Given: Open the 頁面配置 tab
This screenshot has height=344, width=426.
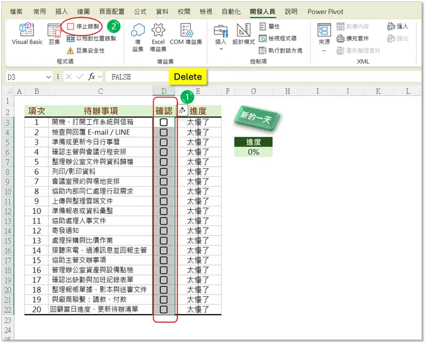Looking at the screenshot, I should pos(112,12).
